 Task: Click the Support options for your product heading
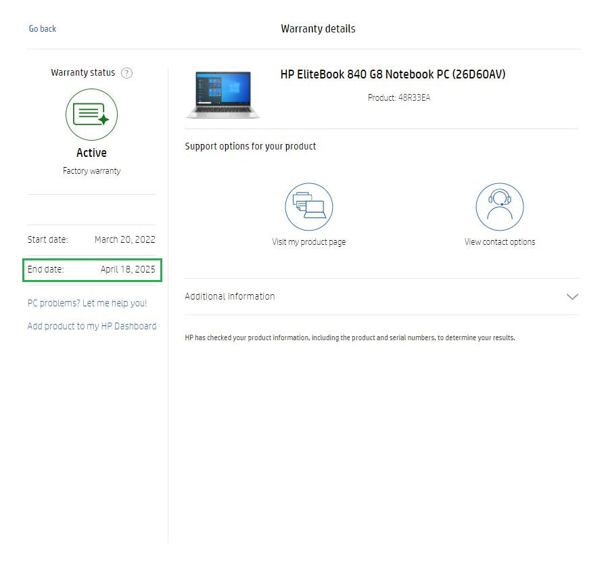coord(250,147)
